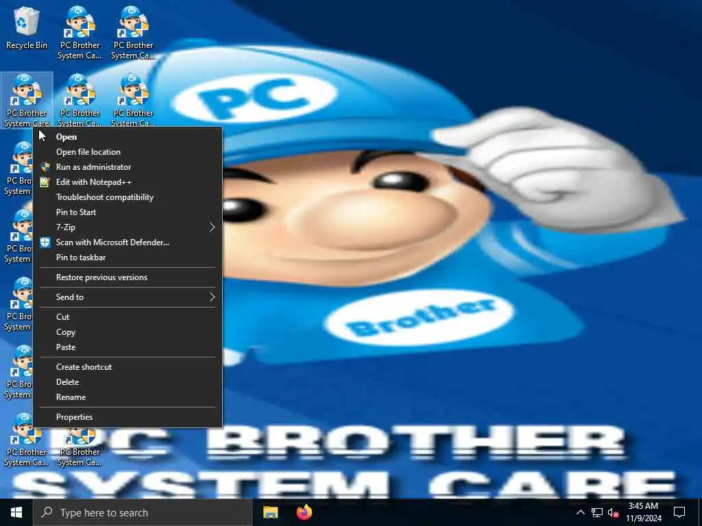The height and width of the screenshot is (526, 702).
Task: Click the muted volume tray icon
Action: point(614,512)
